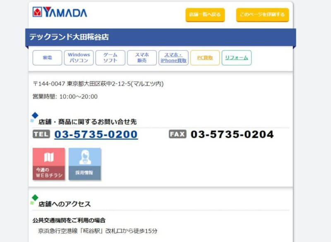Open the スマホ・iPhone買取 link
331x242 pixels.
(x=173, y=58)
